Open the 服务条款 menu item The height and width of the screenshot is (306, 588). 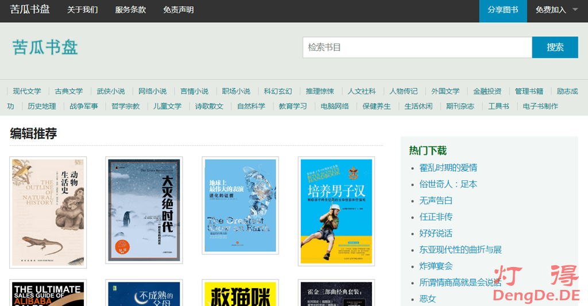coord(130,10)
